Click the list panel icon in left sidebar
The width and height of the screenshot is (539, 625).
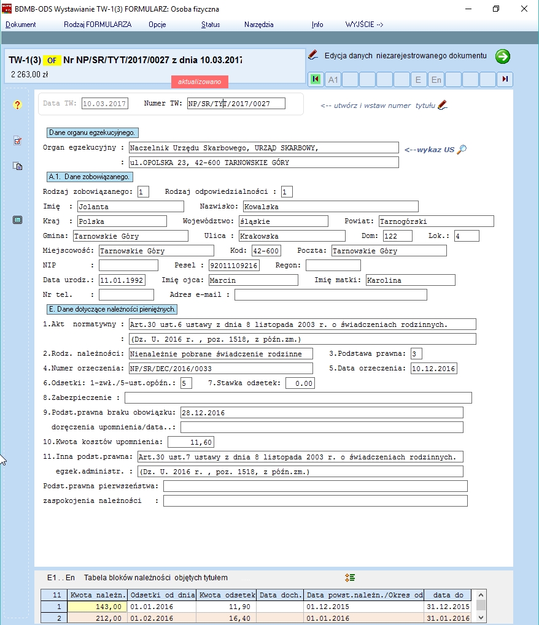click(x=18, y=220)
